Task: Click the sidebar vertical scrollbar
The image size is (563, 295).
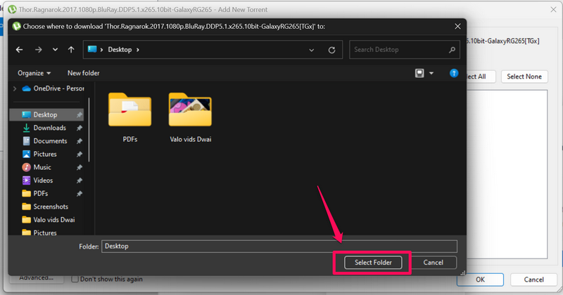Action: coord(89,130)
